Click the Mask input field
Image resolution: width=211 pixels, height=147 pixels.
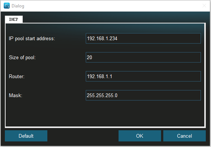coord(143,95)
